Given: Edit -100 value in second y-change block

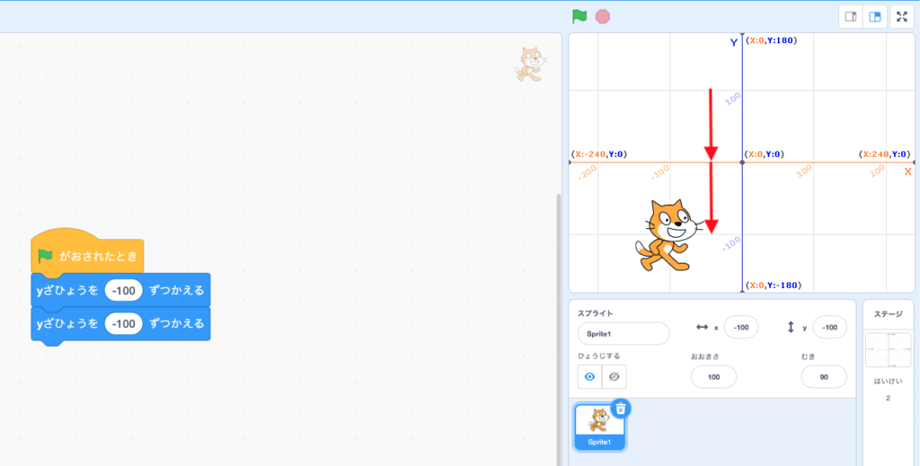Looking at the screenshot, I should coord(124,323).
